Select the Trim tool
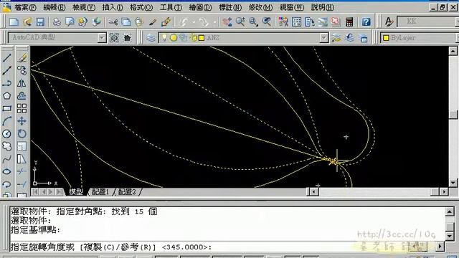459x258 pixels. point(22,171)
